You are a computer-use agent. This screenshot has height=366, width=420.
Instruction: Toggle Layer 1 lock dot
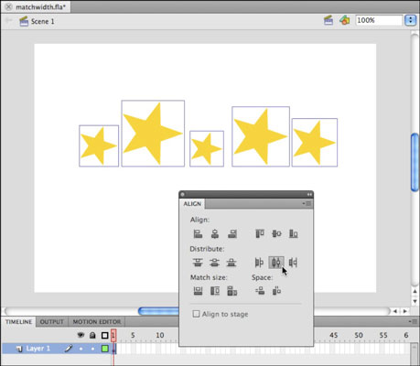pos(92,349)
